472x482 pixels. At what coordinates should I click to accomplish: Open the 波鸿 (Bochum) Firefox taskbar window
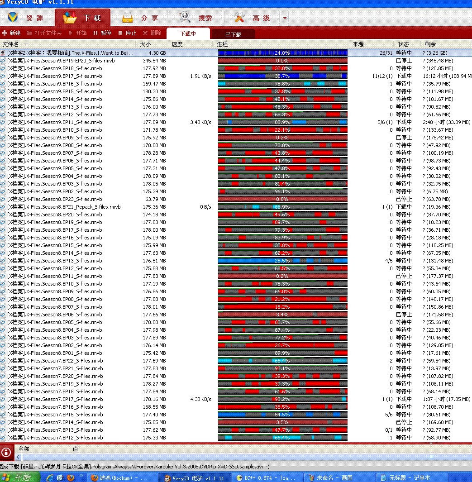click(122, 477)
